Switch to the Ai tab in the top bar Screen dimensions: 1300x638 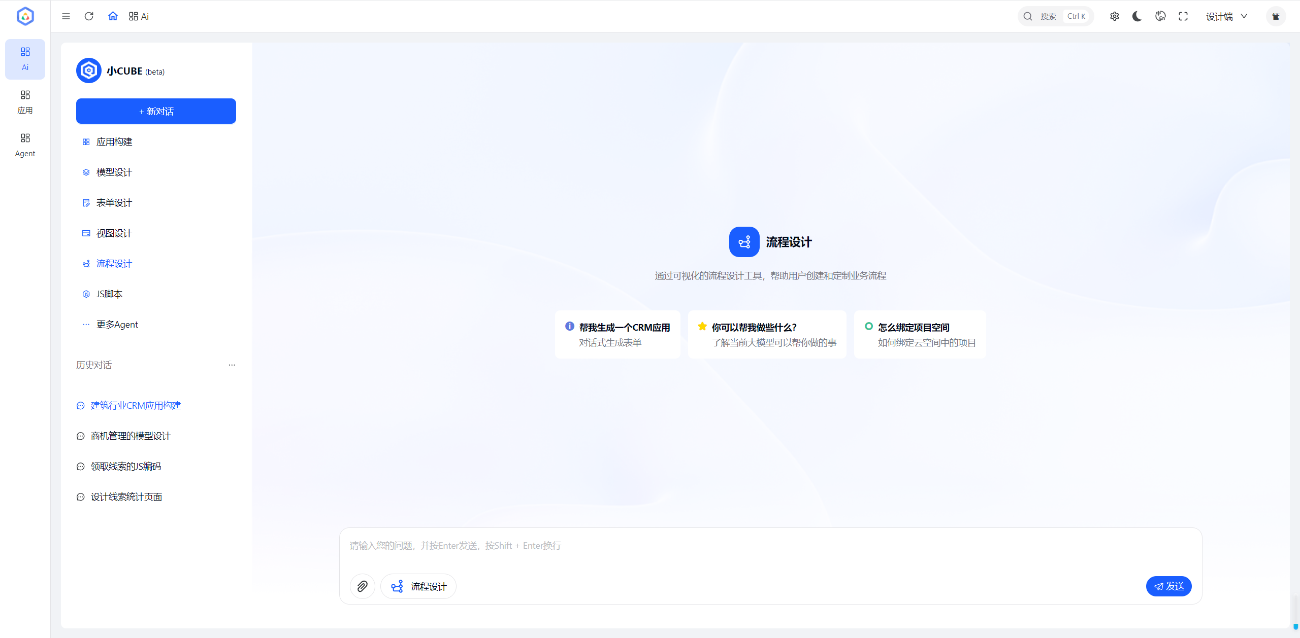[x=139, y=16]
